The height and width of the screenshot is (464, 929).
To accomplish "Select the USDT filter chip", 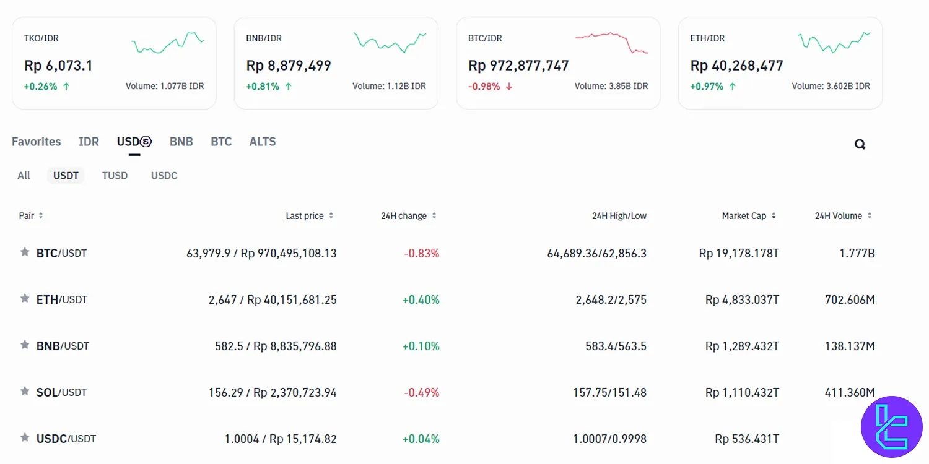I will coord(66,176).
